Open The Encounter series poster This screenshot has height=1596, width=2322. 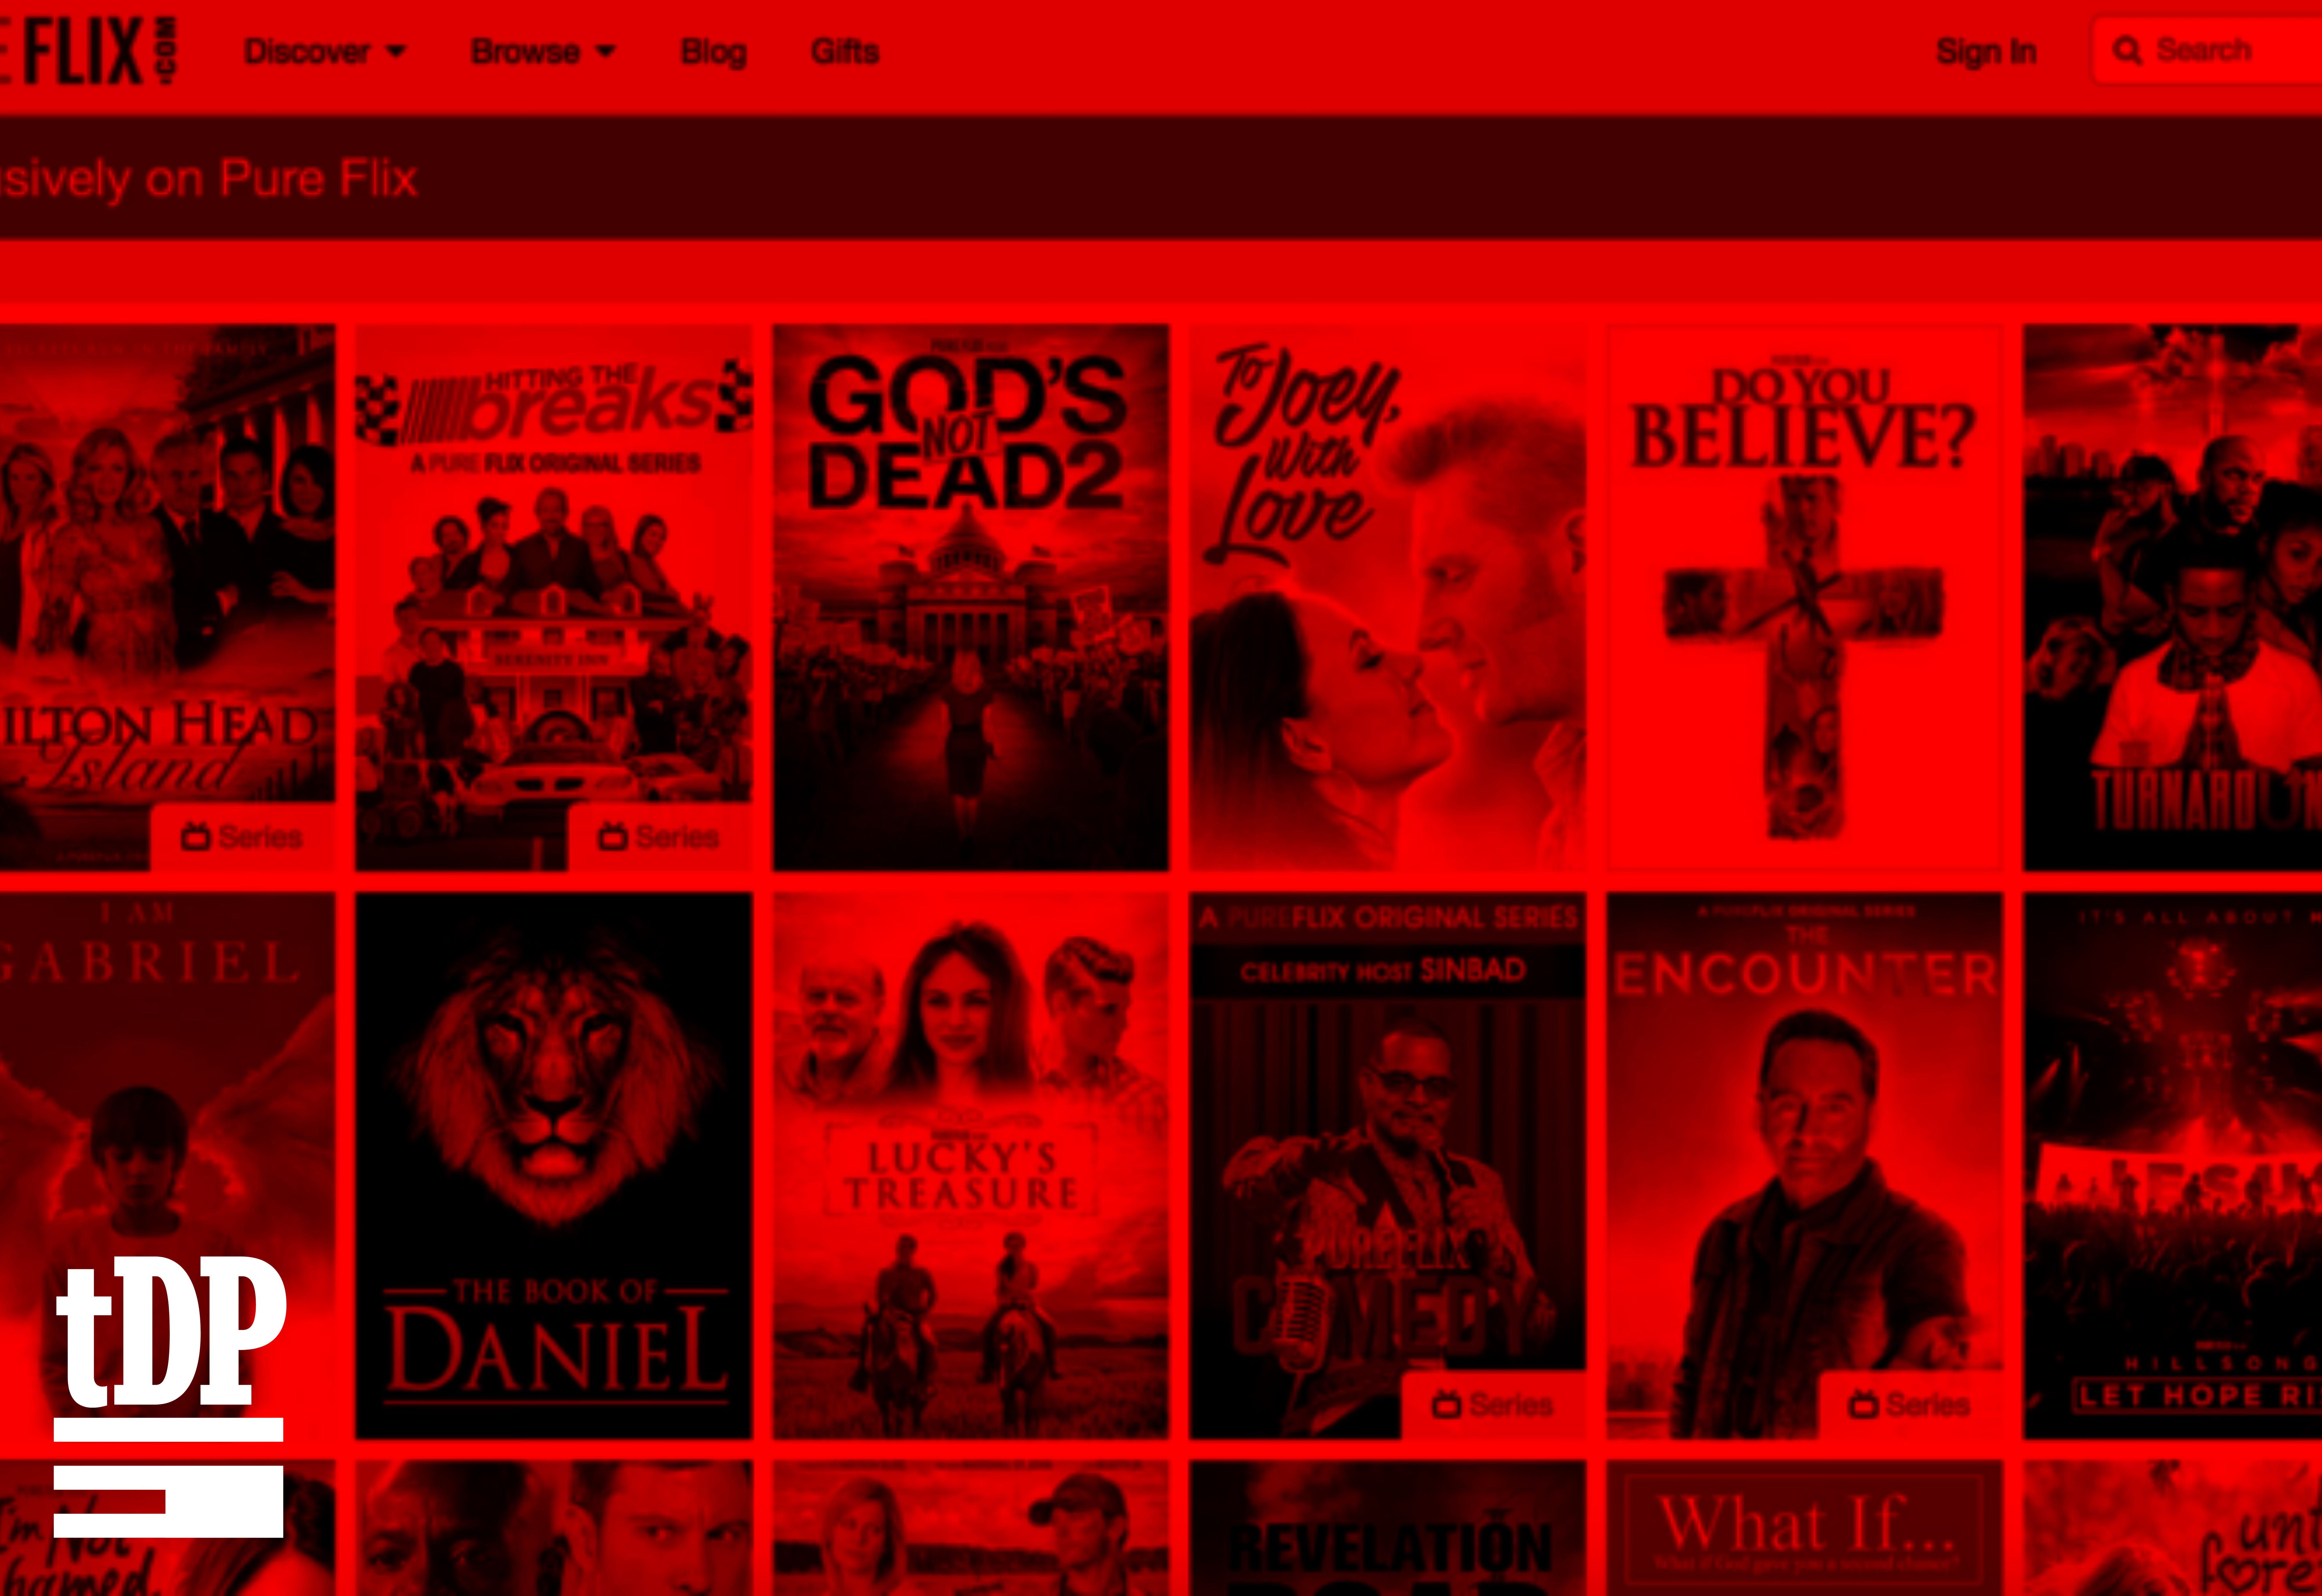[x=1805, y=1166]
